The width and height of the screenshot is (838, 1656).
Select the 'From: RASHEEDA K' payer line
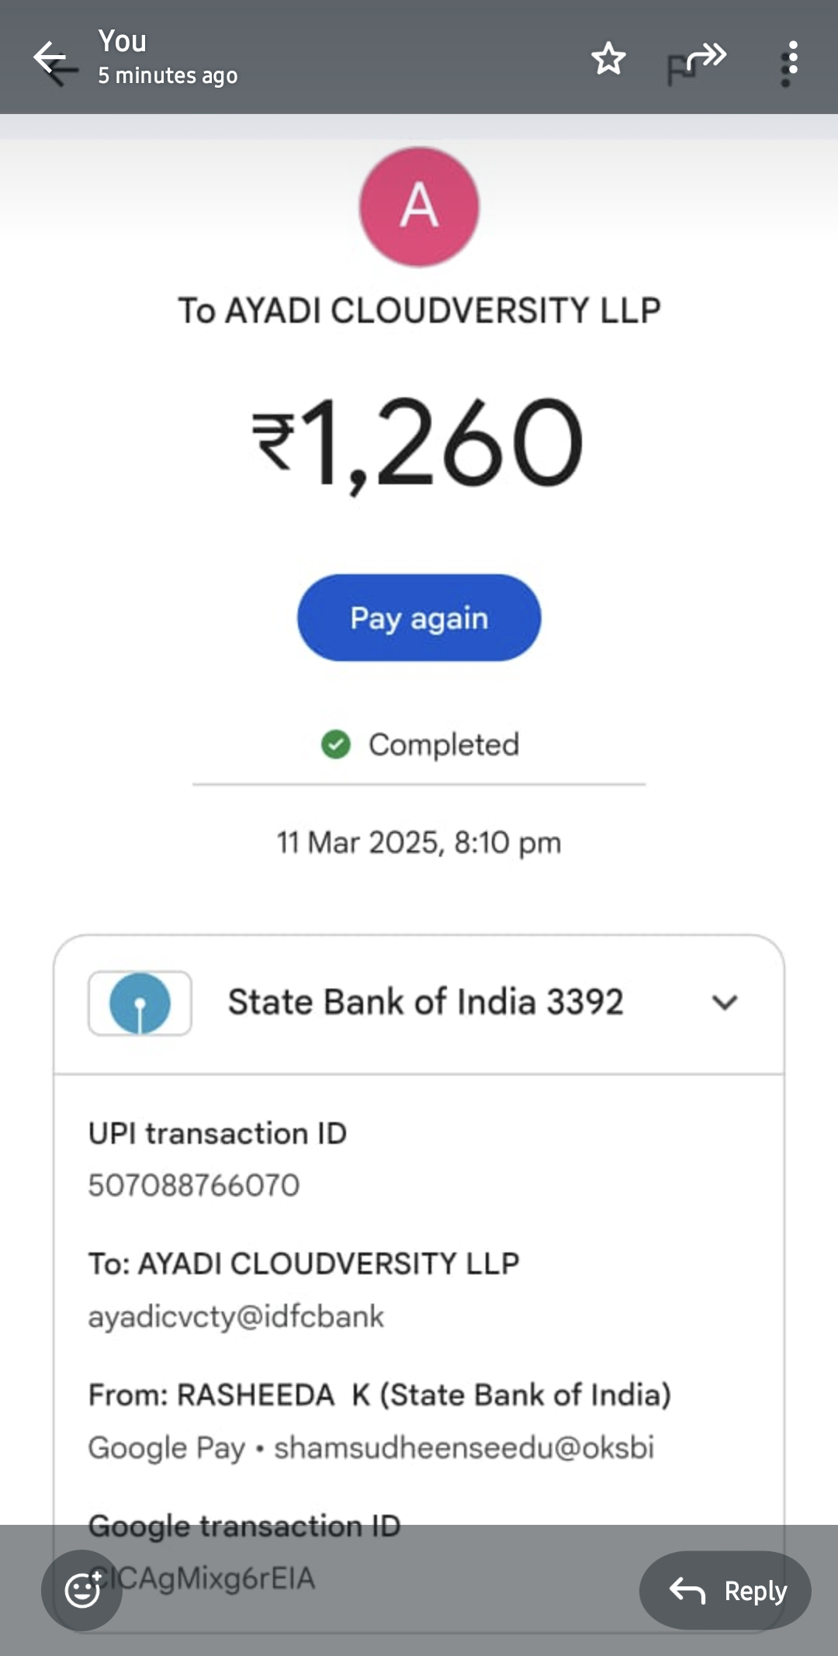[x=379, y=1394]
